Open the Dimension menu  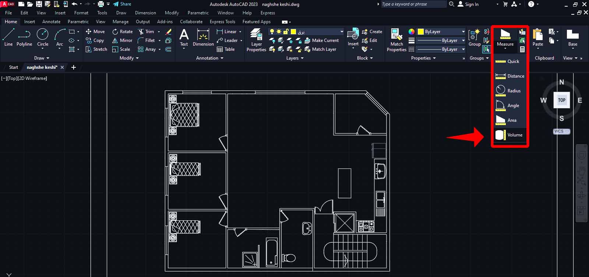click(145, 13)
